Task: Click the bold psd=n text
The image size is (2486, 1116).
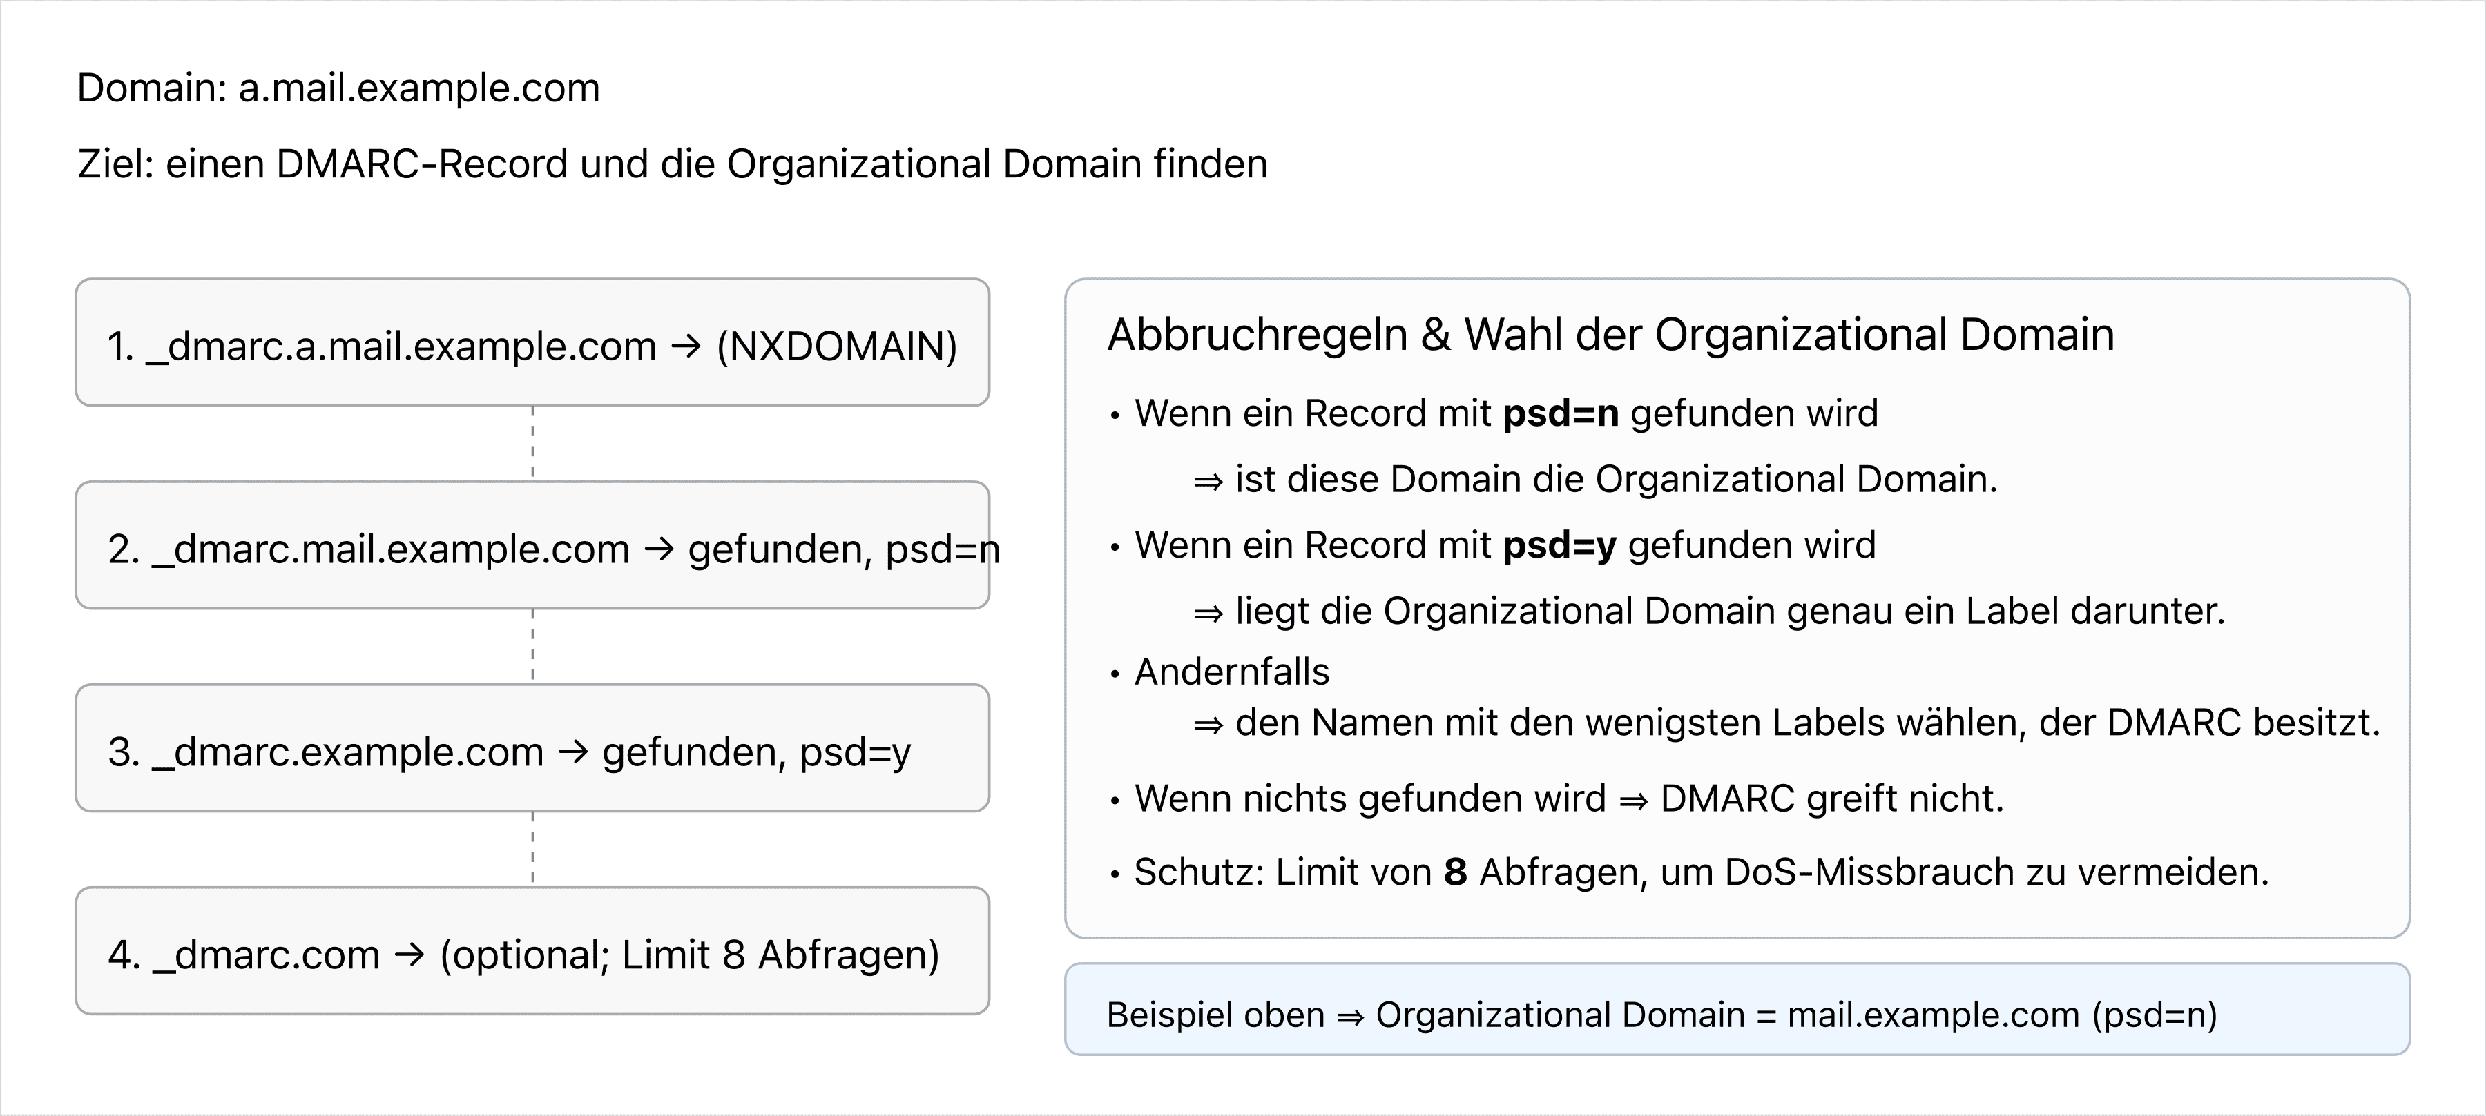Action: coord(1559,414)
